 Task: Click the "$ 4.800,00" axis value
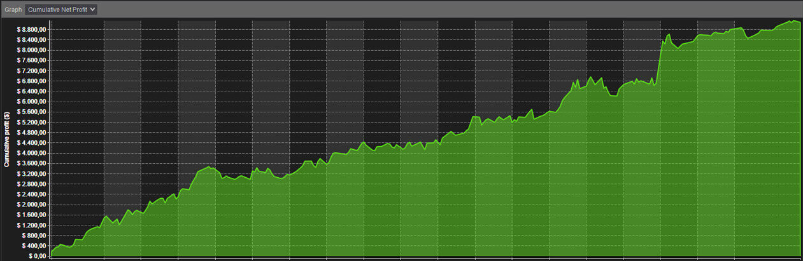pyautogui.click(x=31, y=133)
